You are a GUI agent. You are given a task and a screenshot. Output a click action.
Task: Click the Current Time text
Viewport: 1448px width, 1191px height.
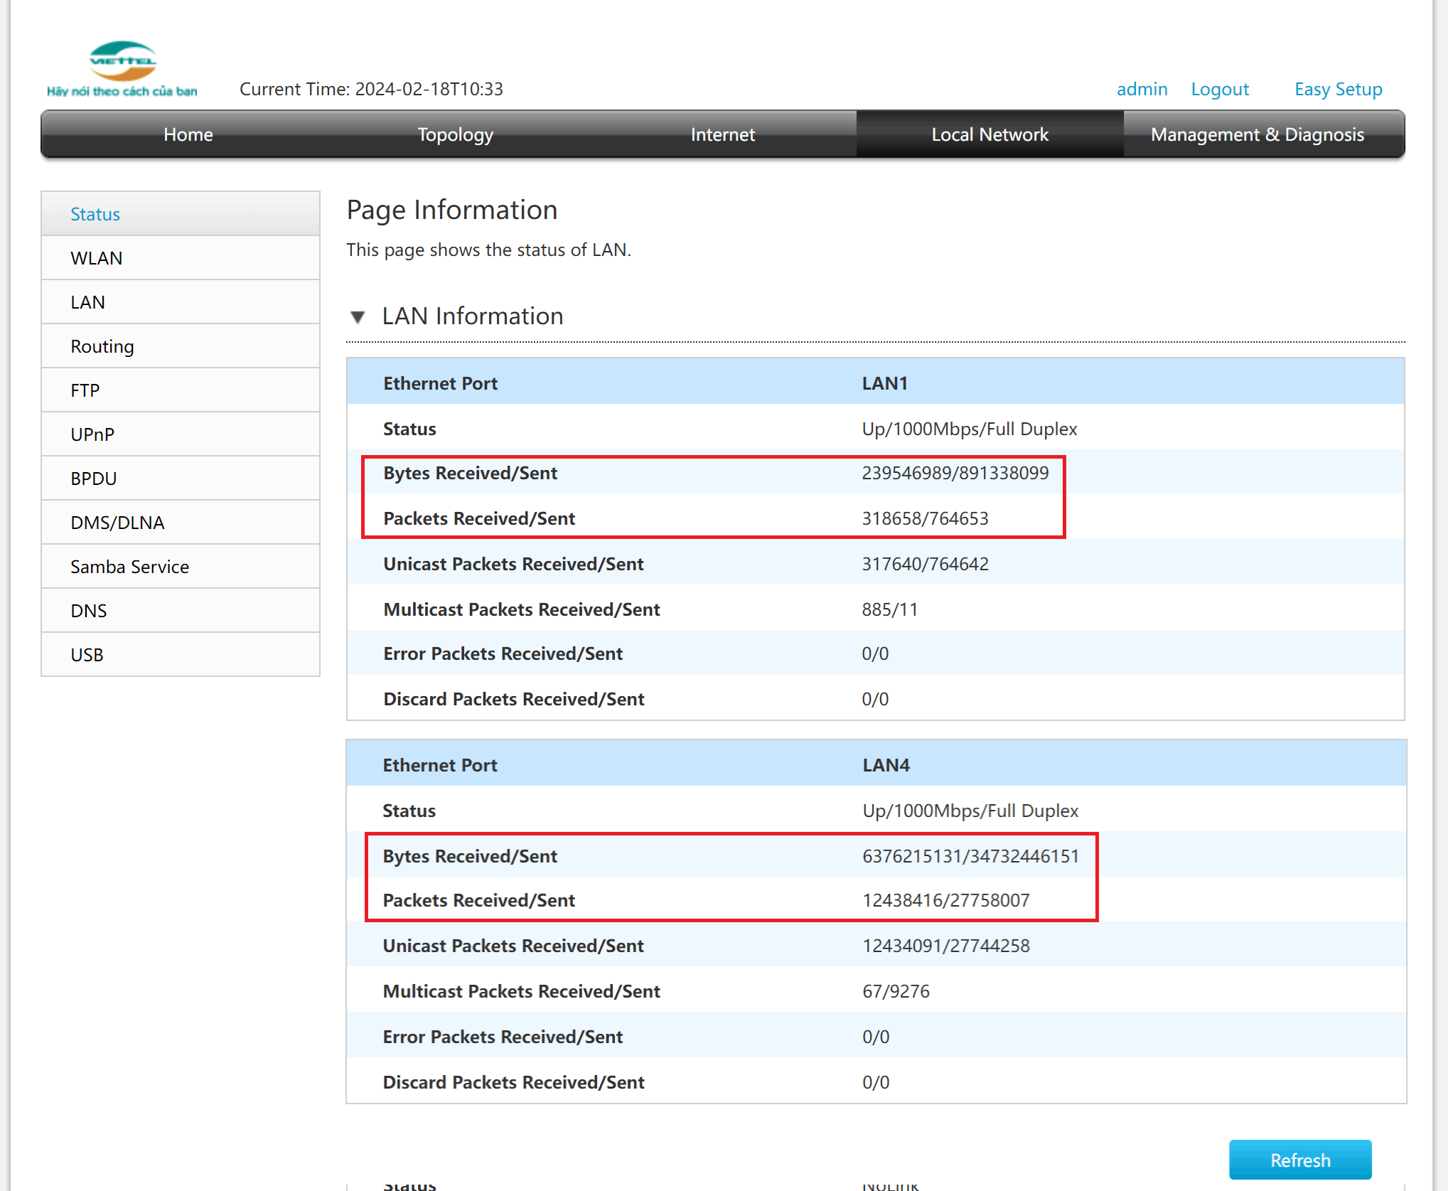371,89
